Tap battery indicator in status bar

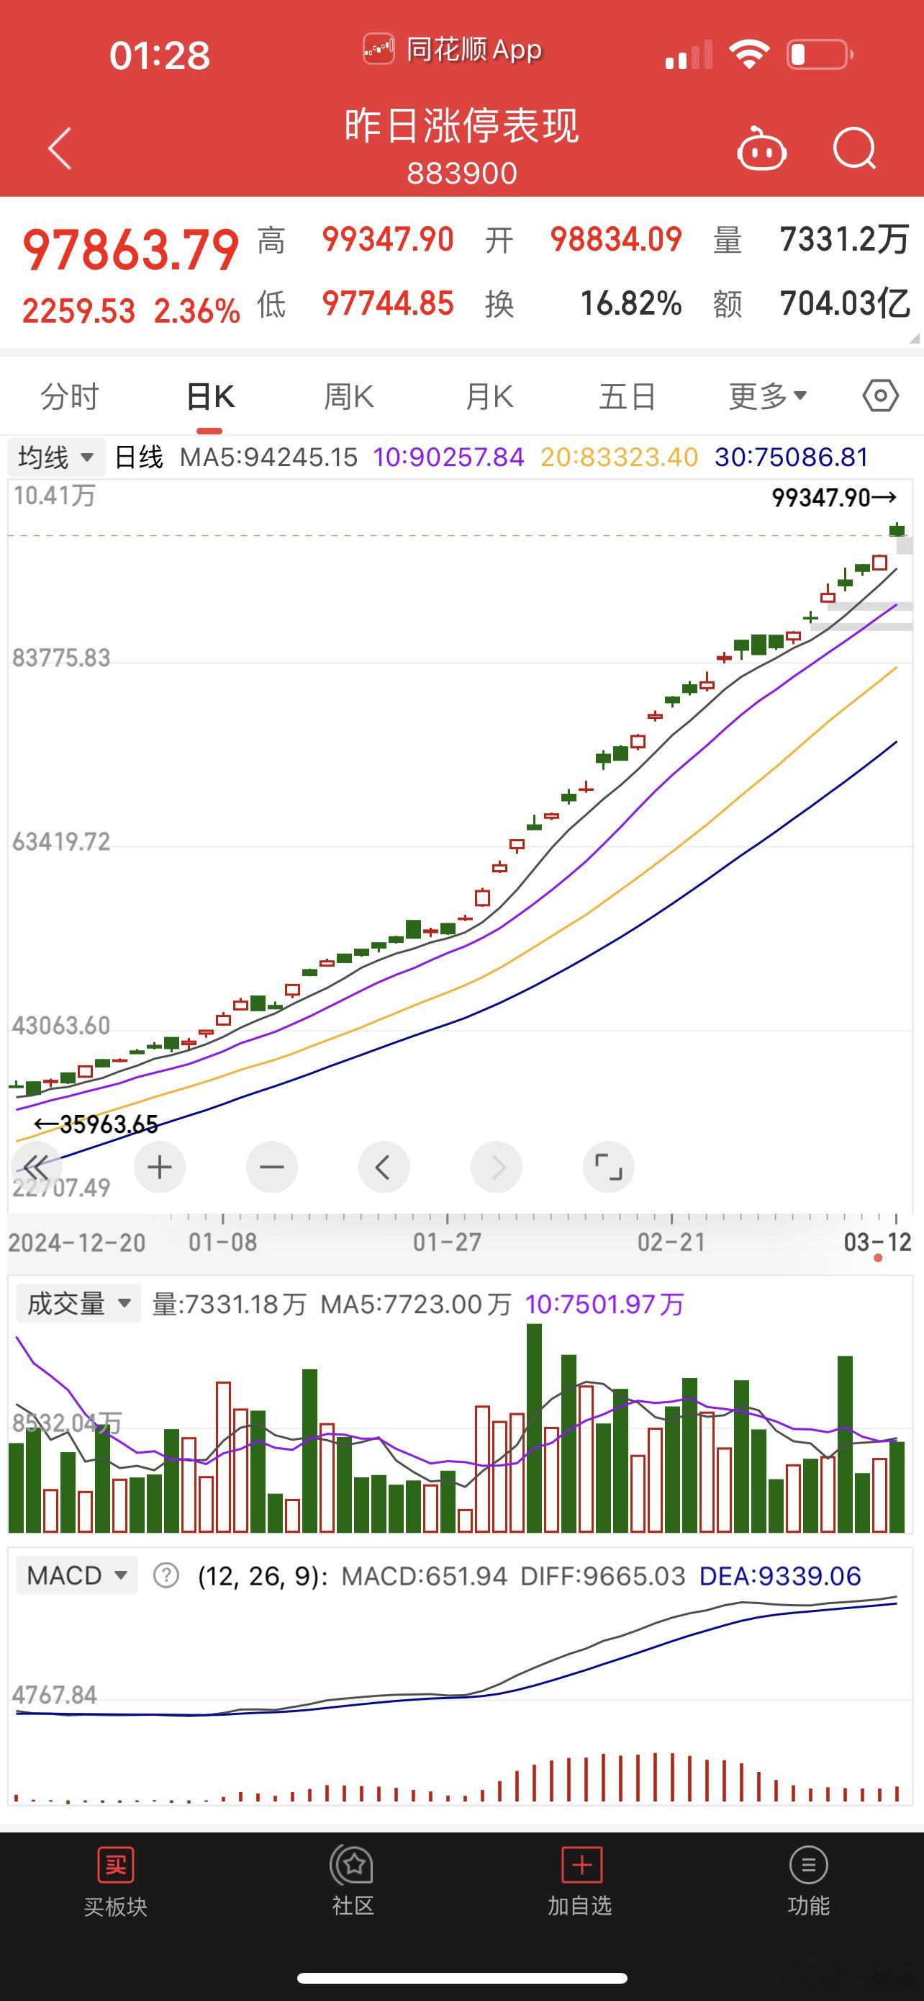tap(820, 54)
